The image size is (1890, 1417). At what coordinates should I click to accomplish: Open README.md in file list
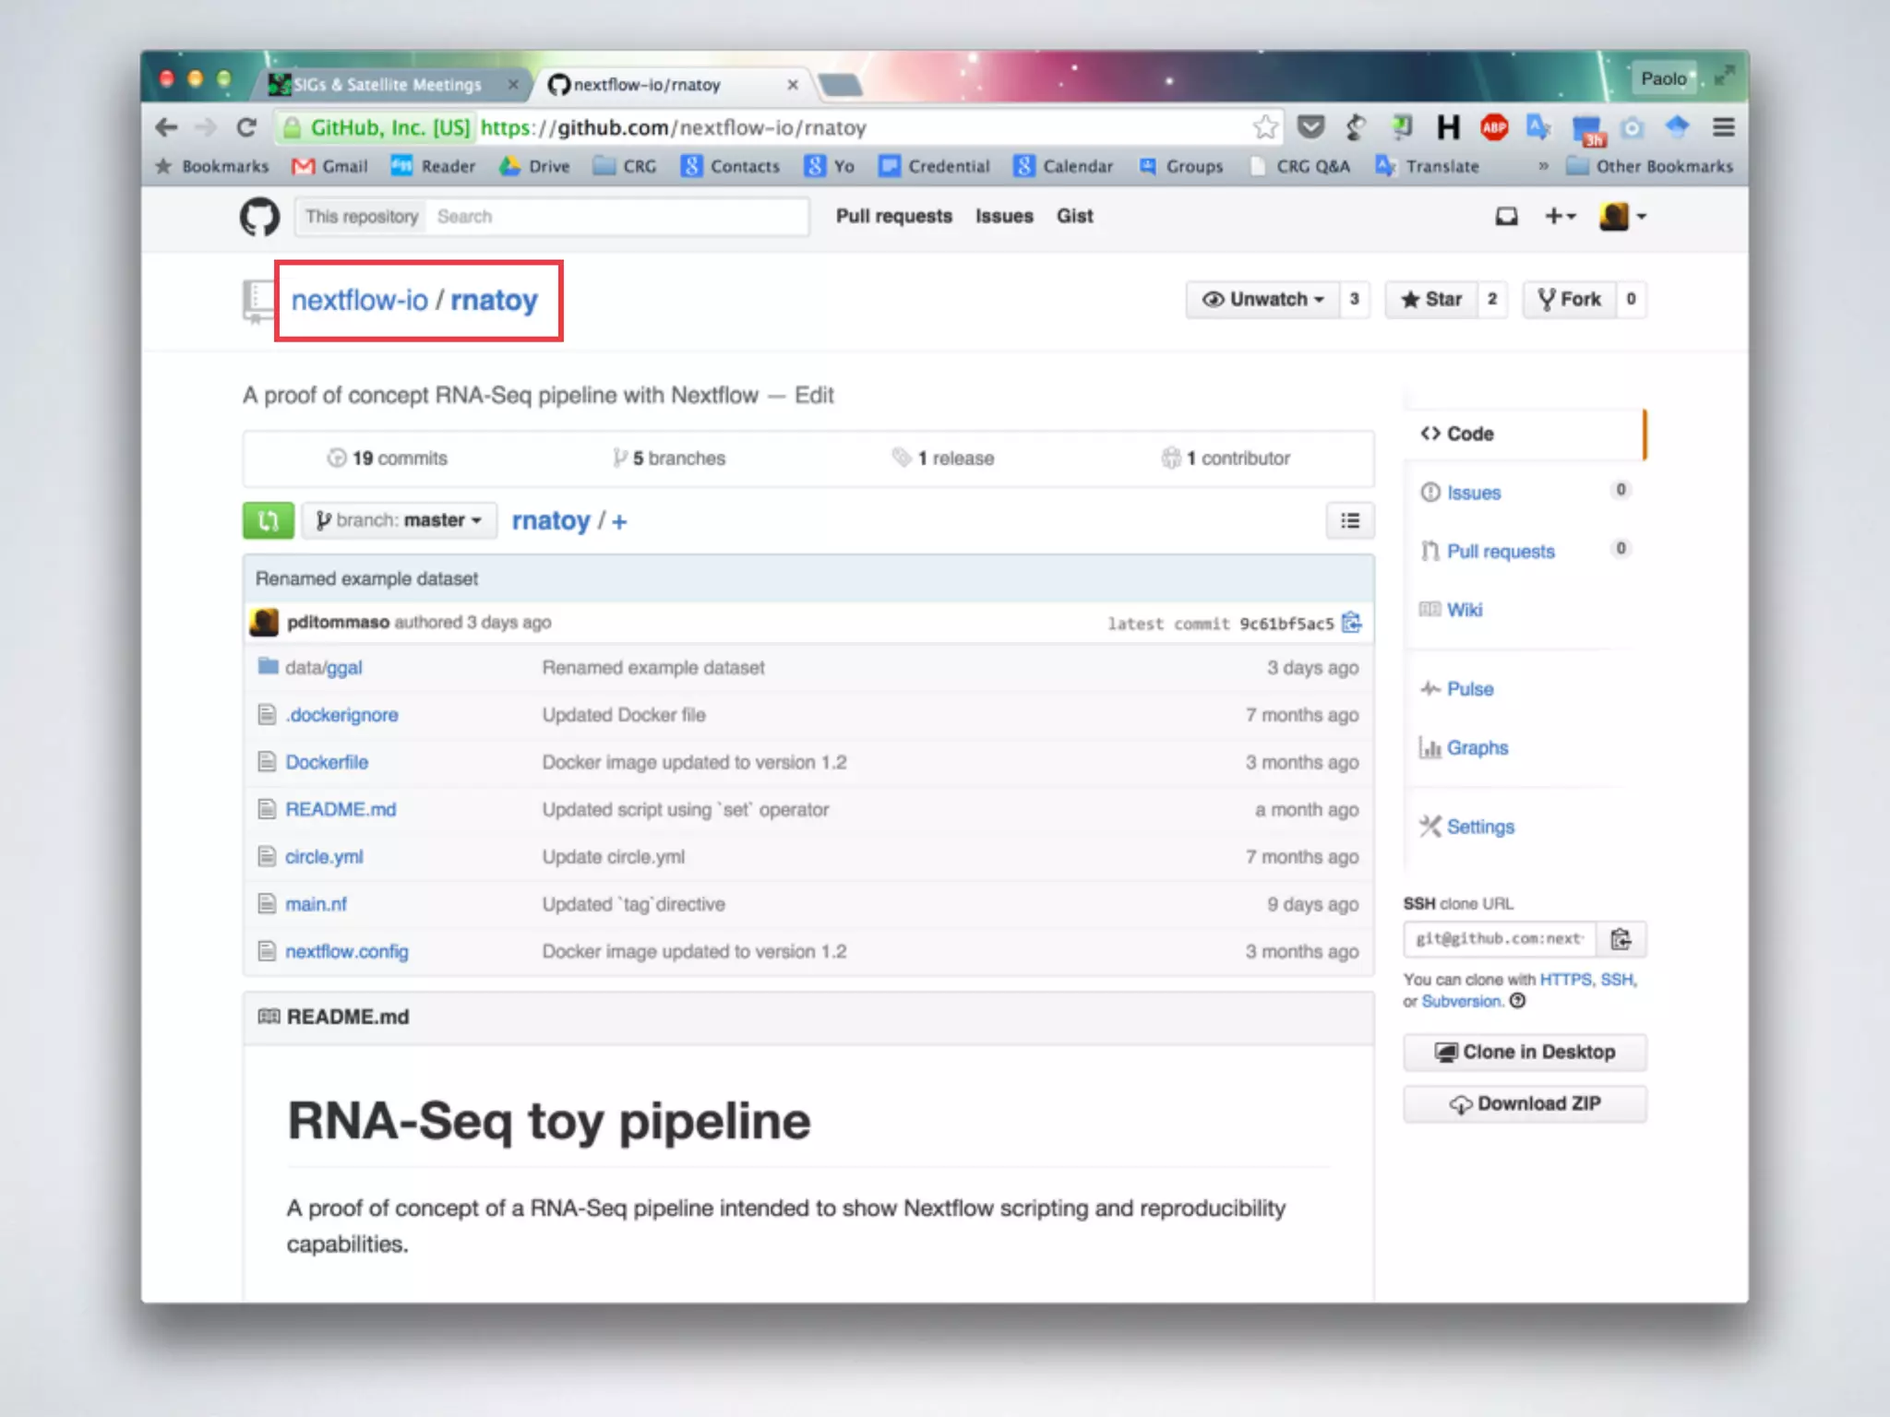[341, 809]
